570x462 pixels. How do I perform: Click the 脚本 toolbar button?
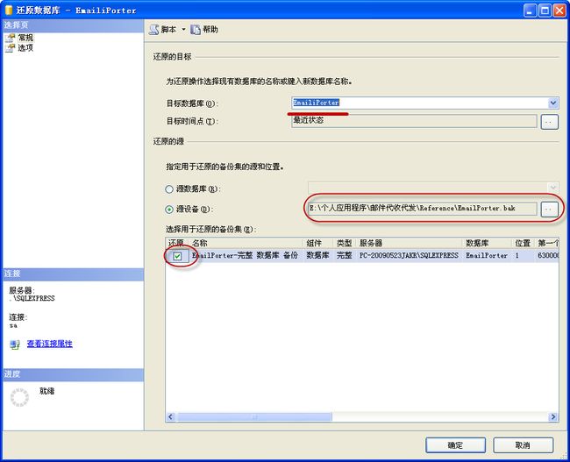point(162,30)
